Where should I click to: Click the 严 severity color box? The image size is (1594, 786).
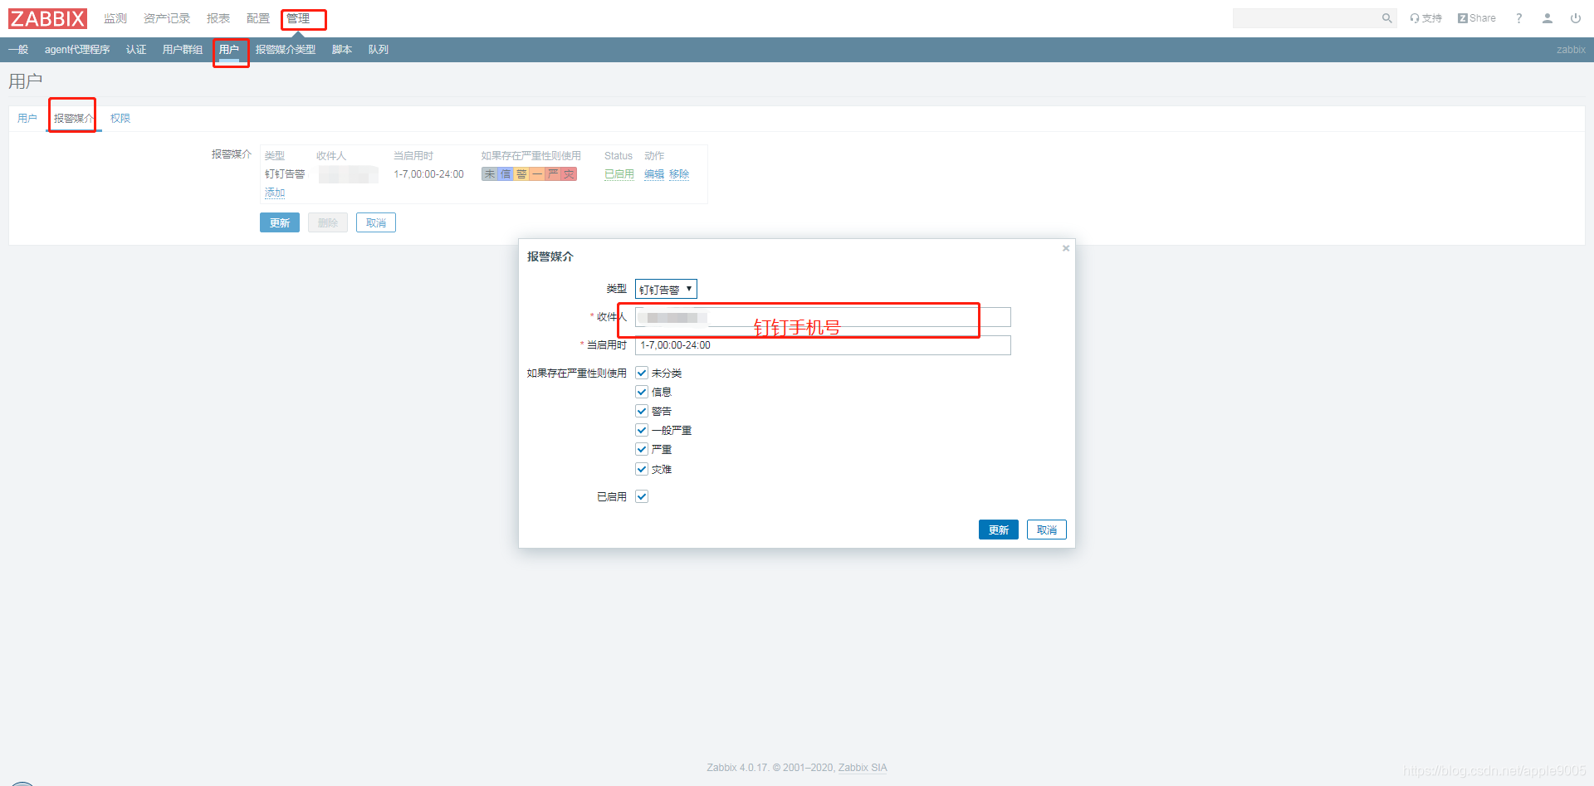pyautogui.click(x=553, y=174)
